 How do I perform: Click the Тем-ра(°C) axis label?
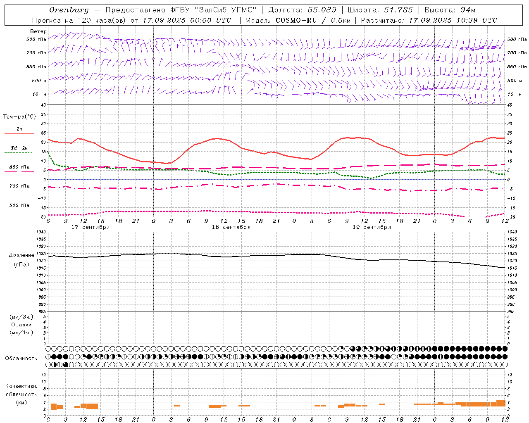(x=19, y=117)
